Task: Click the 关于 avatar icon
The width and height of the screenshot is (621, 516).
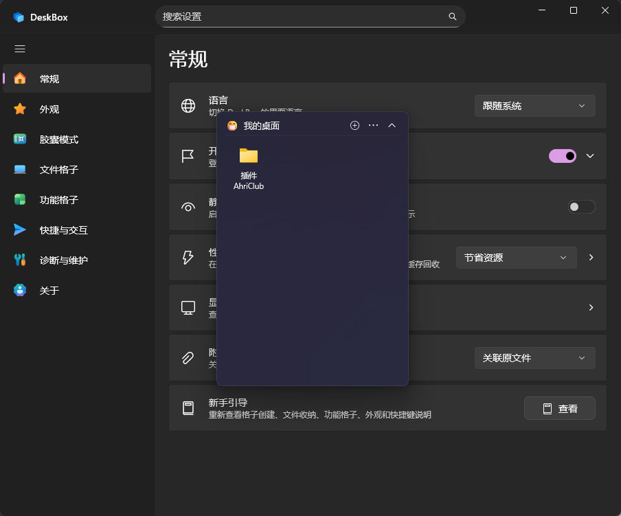Action: coord(20,290)
